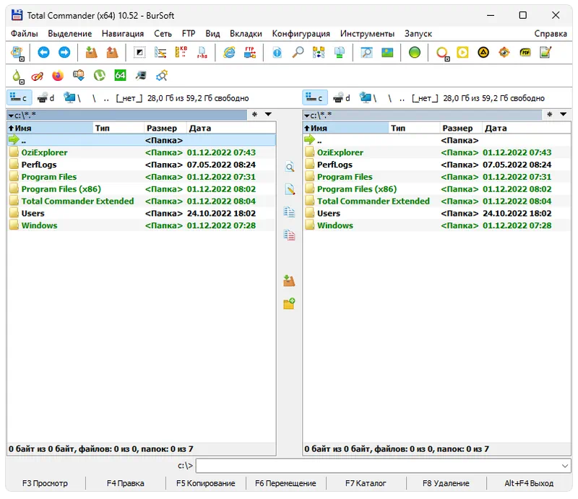
Task: Click F3 Просмотр button
Action: [x=45, y=483]
